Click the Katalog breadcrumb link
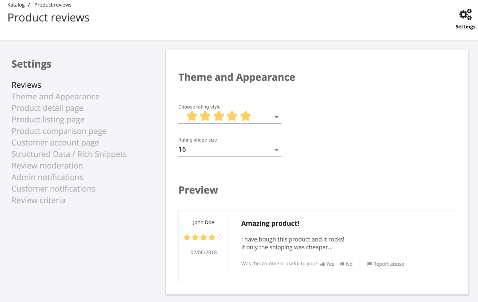 (x=16, y=5)
